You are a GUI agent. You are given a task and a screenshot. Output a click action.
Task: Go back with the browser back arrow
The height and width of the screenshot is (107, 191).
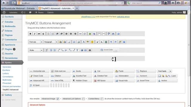pyautogui.click(x=4, y=3)
